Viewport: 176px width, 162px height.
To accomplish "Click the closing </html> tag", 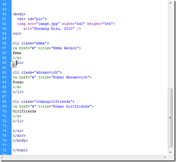I will click(20, 150).
